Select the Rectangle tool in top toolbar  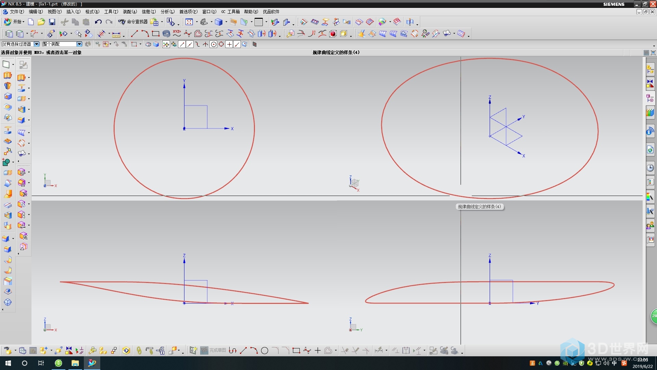[156, 34]
